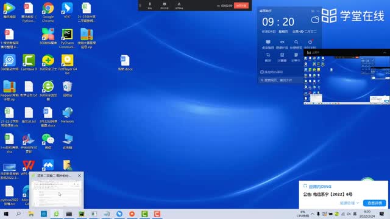Select the Recycle Bin desktop icon
Viewport: 390px width, 219px height.
(x=68, y=89)
